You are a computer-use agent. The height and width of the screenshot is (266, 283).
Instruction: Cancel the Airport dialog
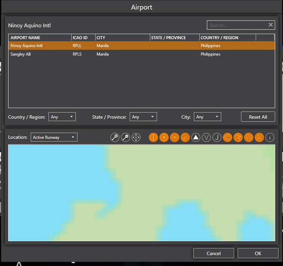(x=214, y=253)
